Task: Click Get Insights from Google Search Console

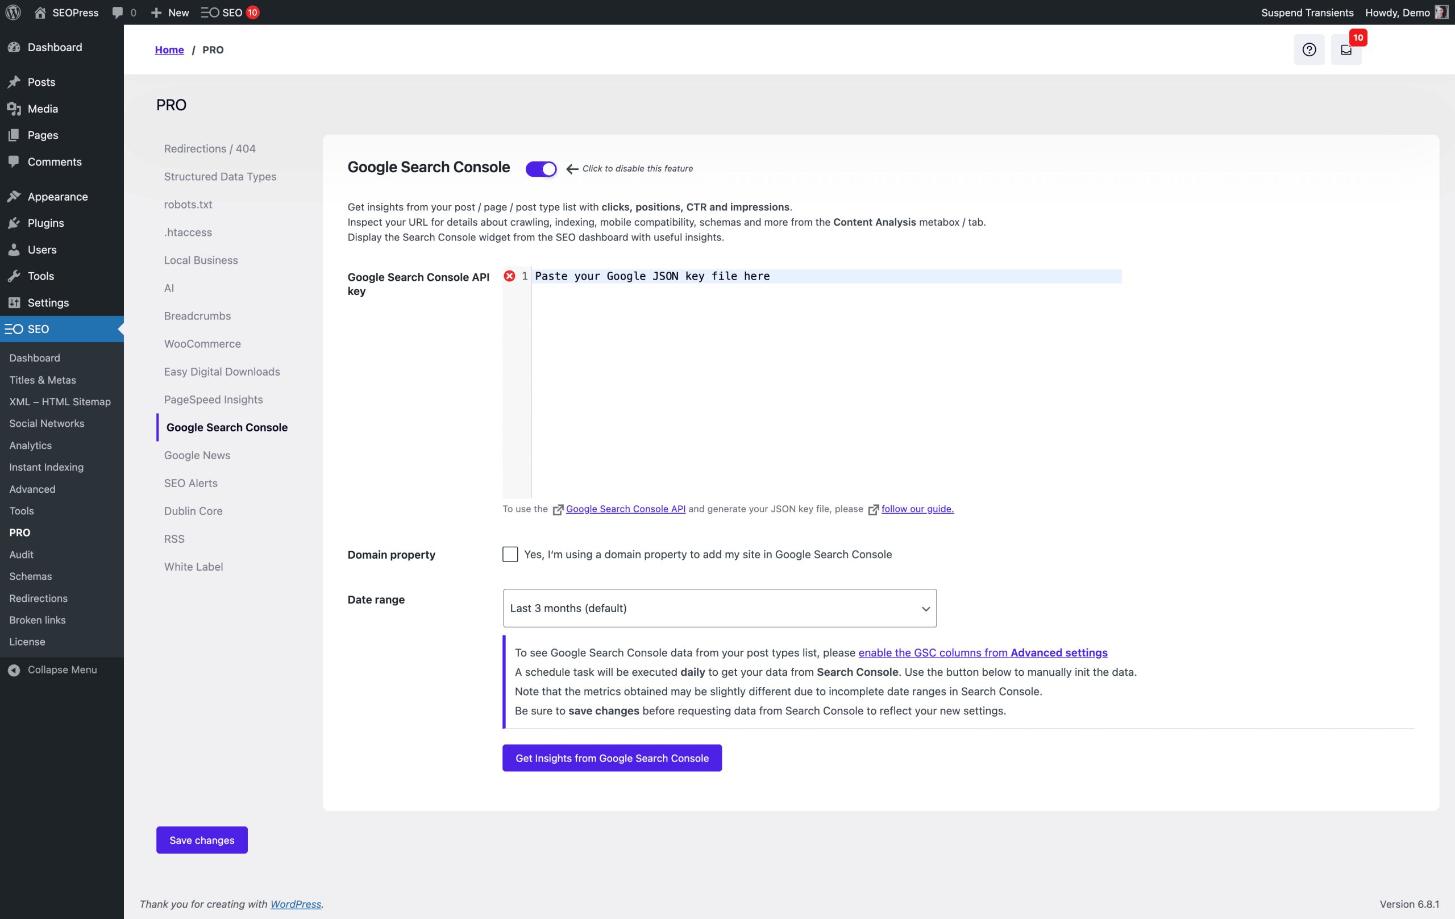Action: tap(612, 758)
